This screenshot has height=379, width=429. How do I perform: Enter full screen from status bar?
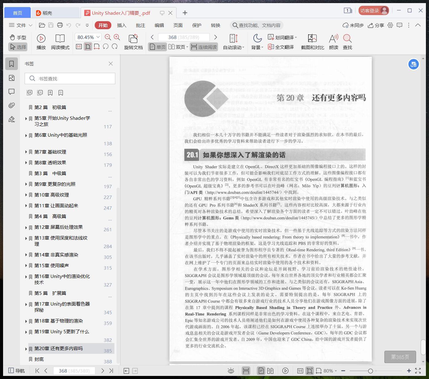click(x=418, y=371)
